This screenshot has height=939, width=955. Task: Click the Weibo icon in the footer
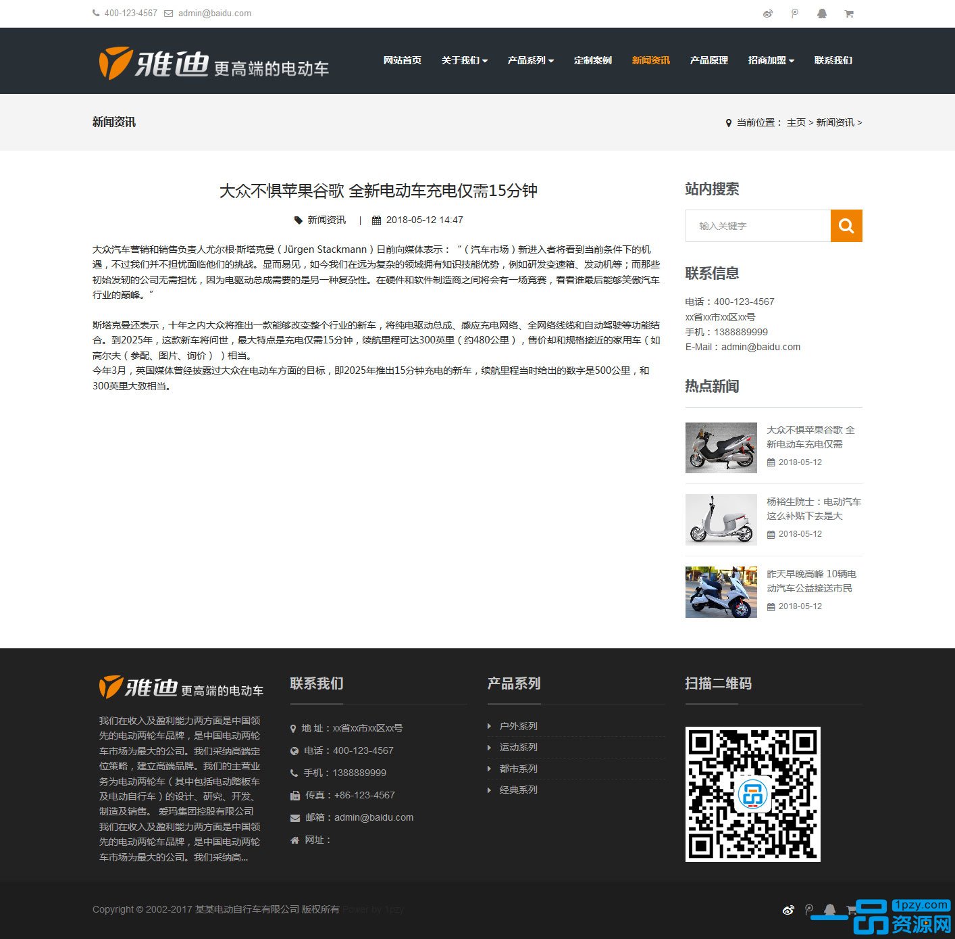click(788, 910)
